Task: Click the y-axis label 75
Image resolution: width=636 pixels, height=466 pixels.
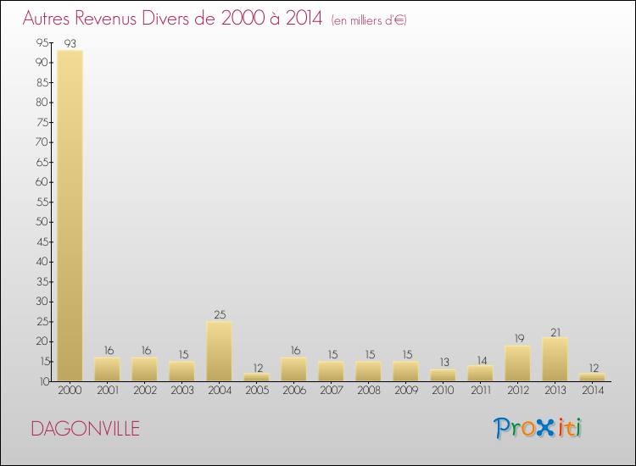Action: (42, 122)
